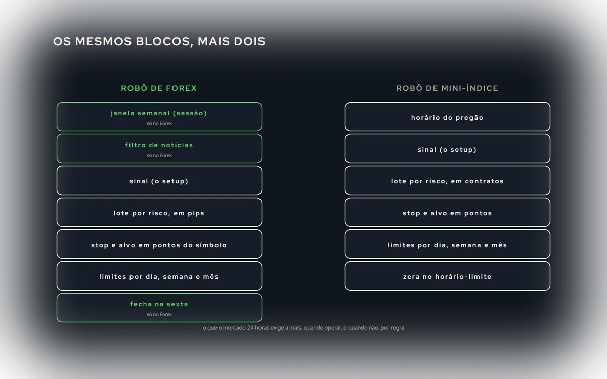Click the 'ROBÔ DE FOREX' column heading
The height and width of the screenshot is (379, 607).
click(x=159, y=88)
